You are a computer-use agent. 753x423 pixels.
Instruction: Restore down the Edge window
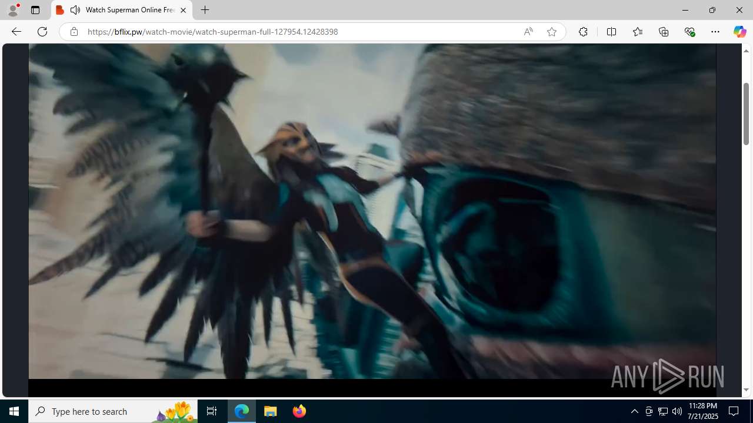pos(712,10)
